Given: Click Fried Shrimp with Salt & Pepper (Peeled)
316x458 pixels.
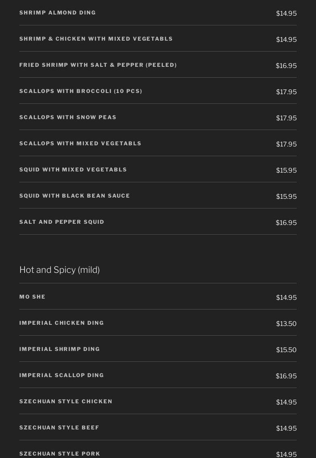Looking at the screenshot, I should pyautogui.click(x=98, y=65).
